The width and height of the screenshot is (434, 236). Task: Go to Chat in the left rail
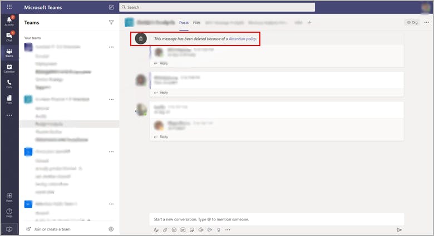pyautogui.click(x=9, y=37)
